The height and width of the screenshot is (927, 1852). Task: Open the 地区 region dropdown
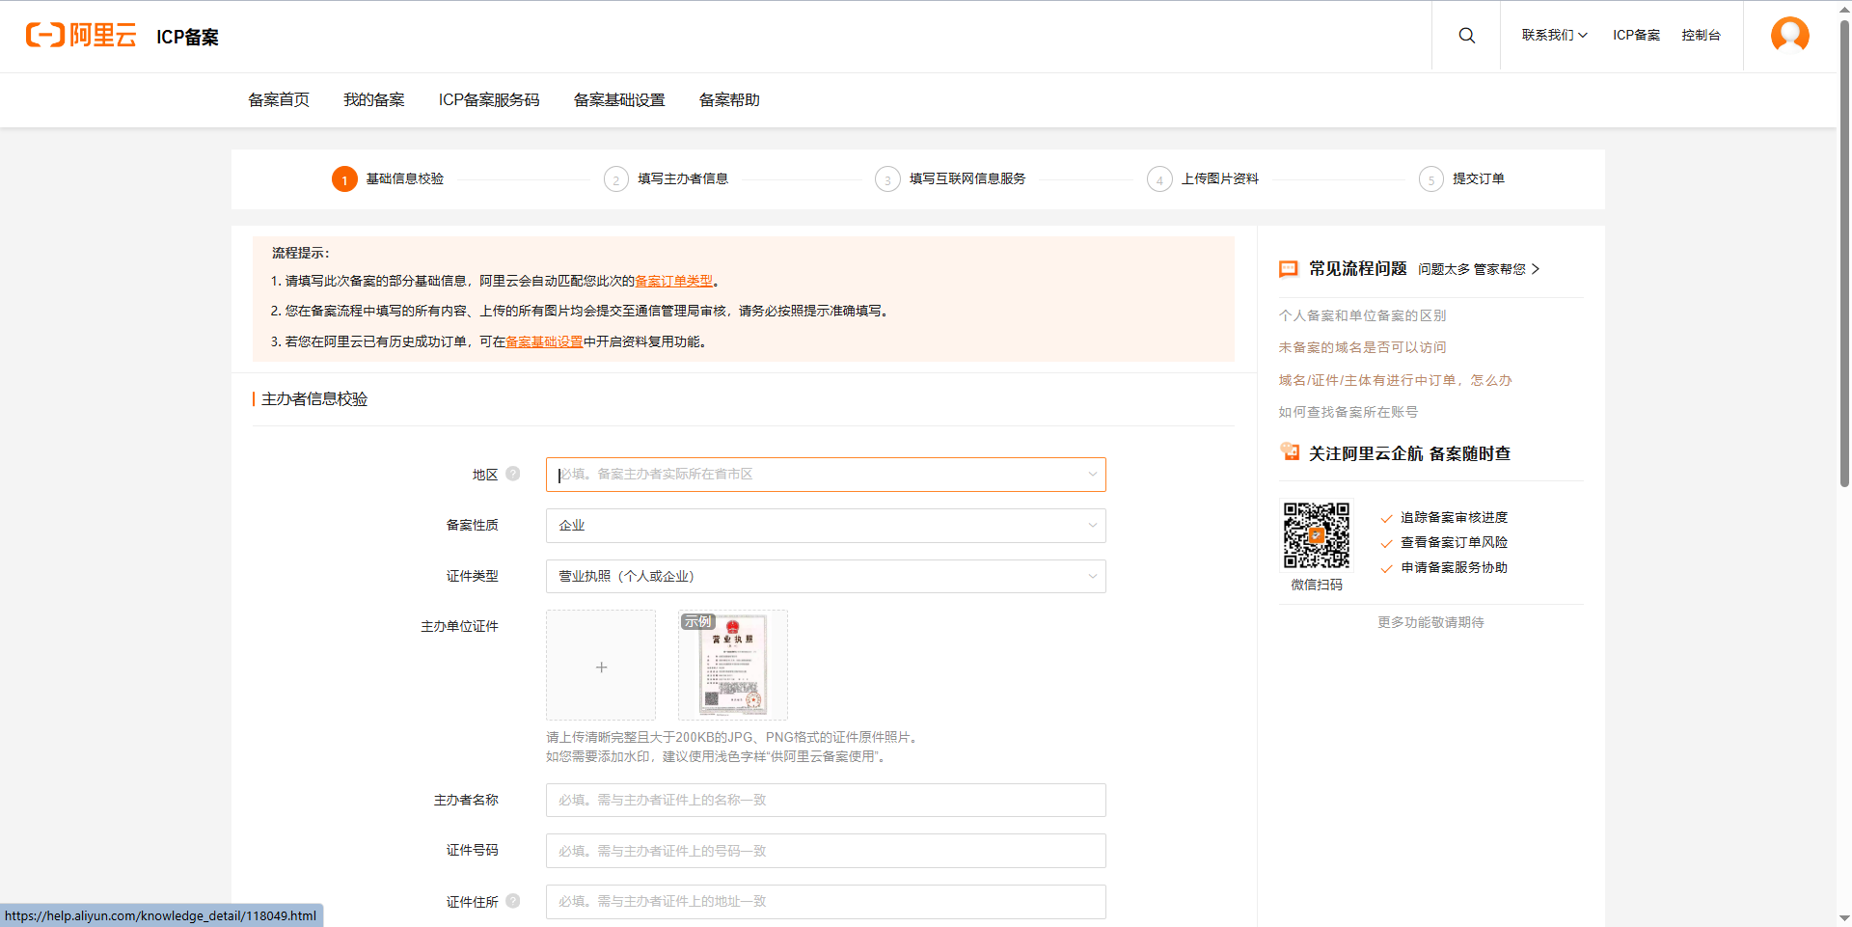826,475
